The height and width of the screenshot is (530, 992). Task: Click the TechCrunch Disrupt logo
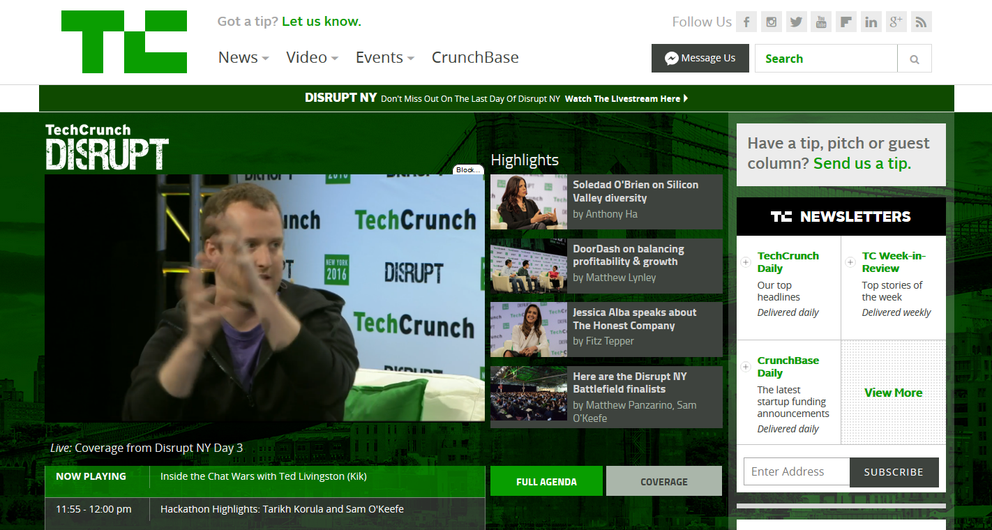point(107,146)
